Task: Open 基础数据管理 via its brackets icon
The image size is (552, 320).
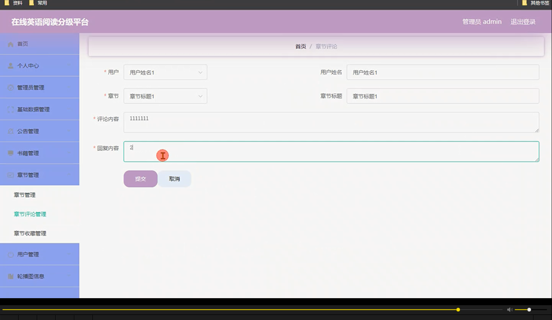Action: pos(10,109)
